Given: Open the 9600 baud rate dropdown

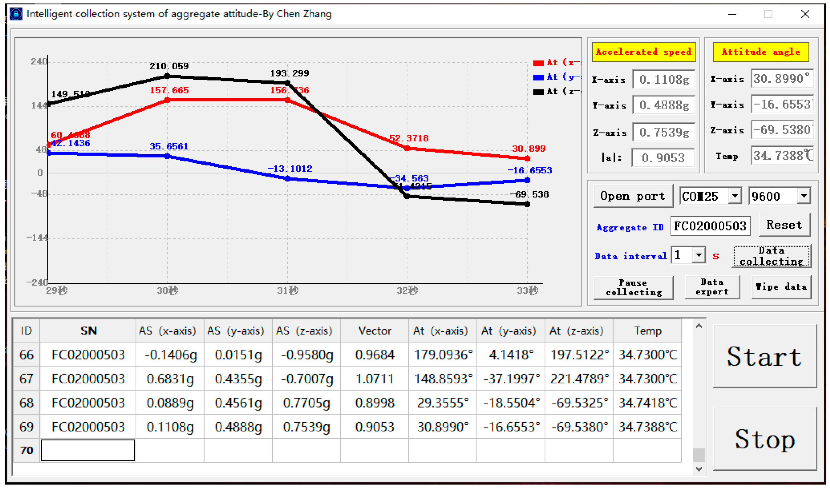Looking at the screenshot, I should tap(804, 196).
